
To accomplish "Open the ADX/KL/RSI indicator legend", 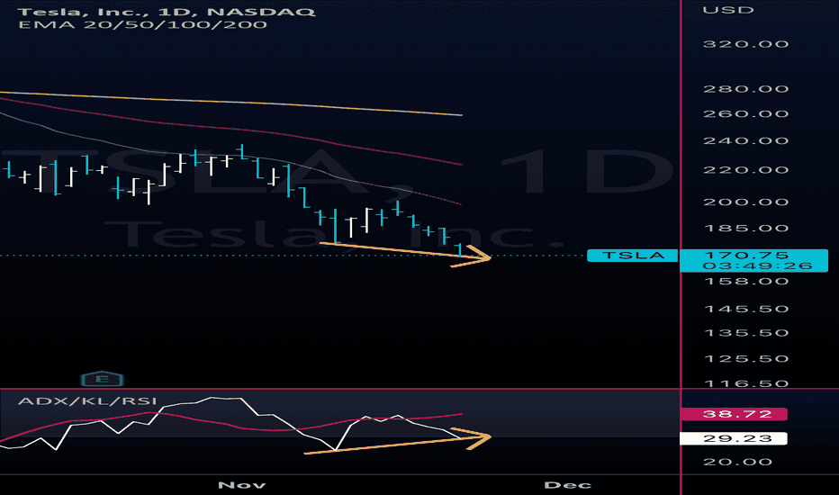I will [x=87, y=400].
